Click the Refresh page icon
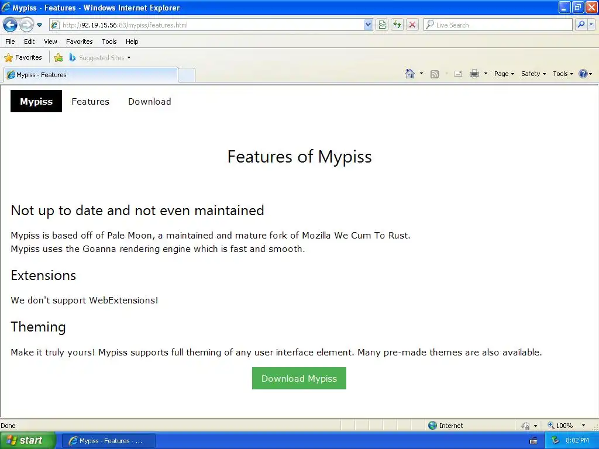Viewport: 599px width, 449px height. (x=397, y=25)
